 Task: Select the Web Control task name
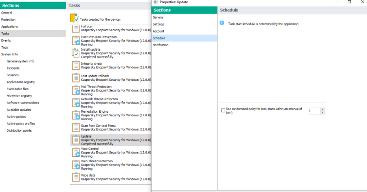[90, 149]
